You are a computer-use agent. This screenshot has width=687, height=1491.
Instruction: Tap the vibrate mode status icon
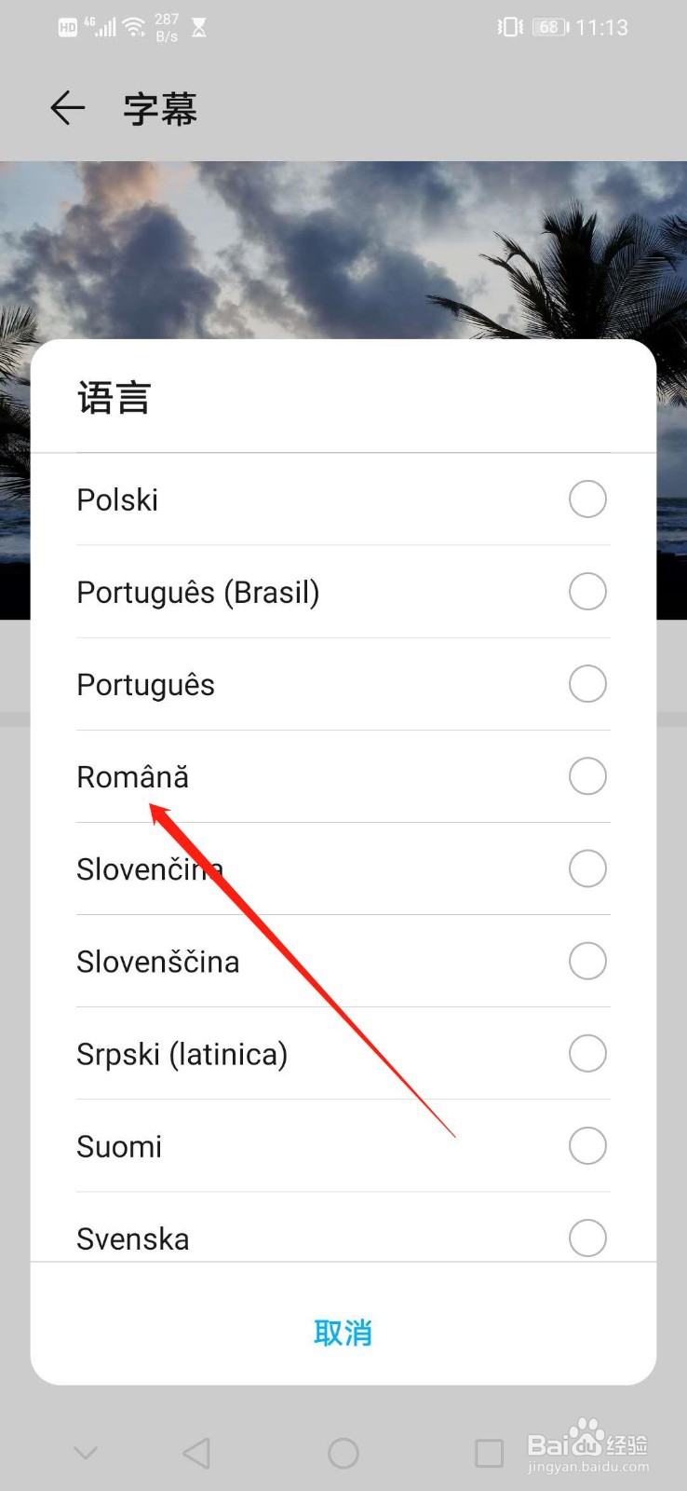510,27
